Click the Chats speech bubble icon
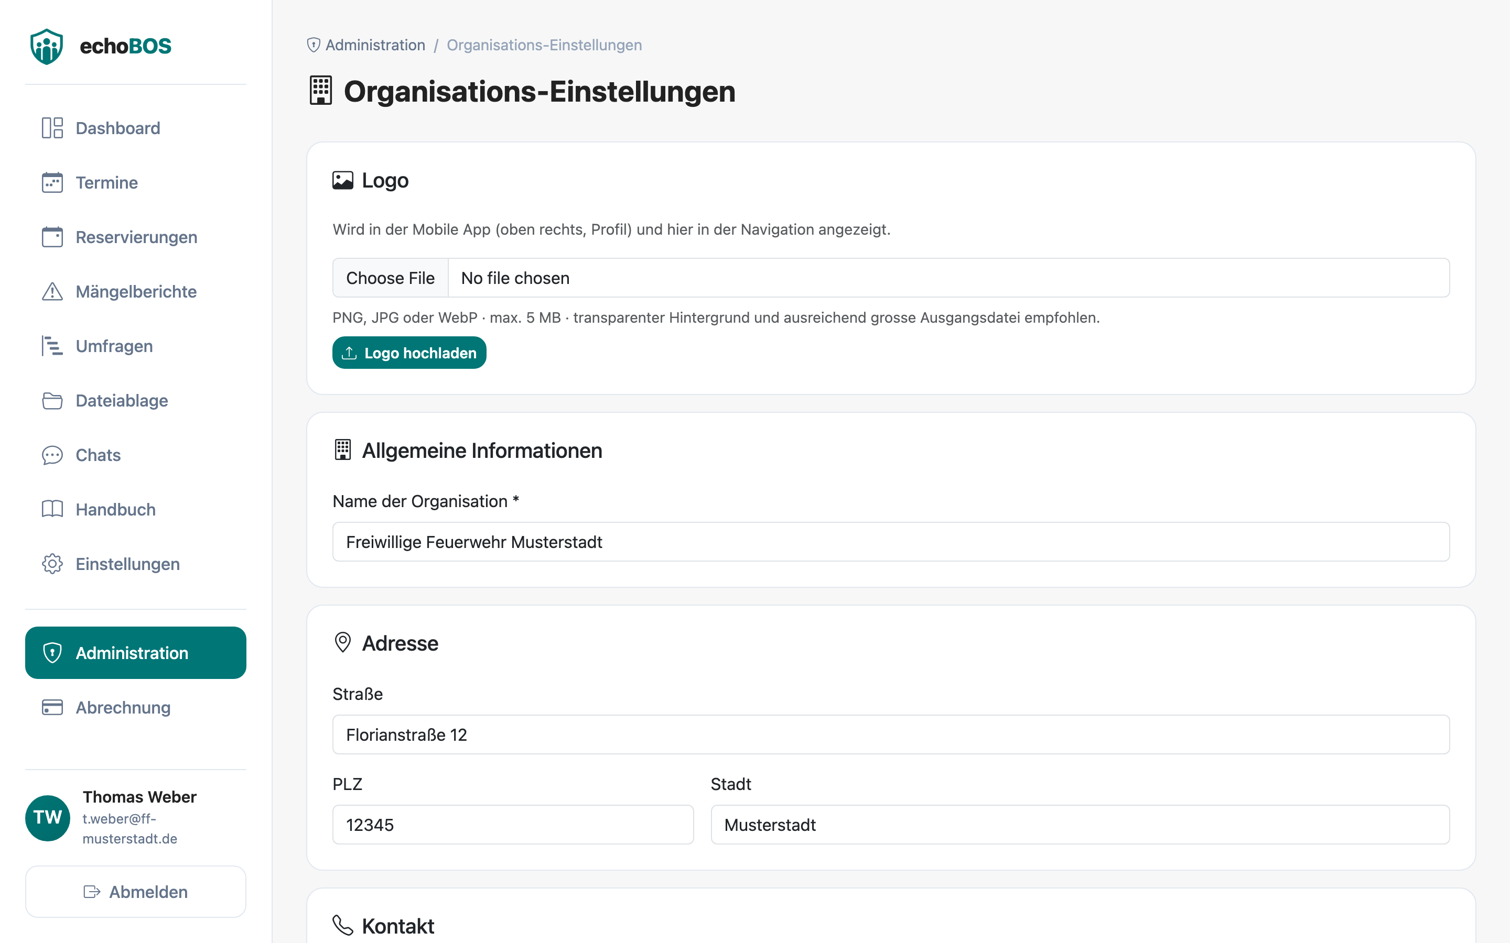1510x943 pixels. click(x=52, y=455)
